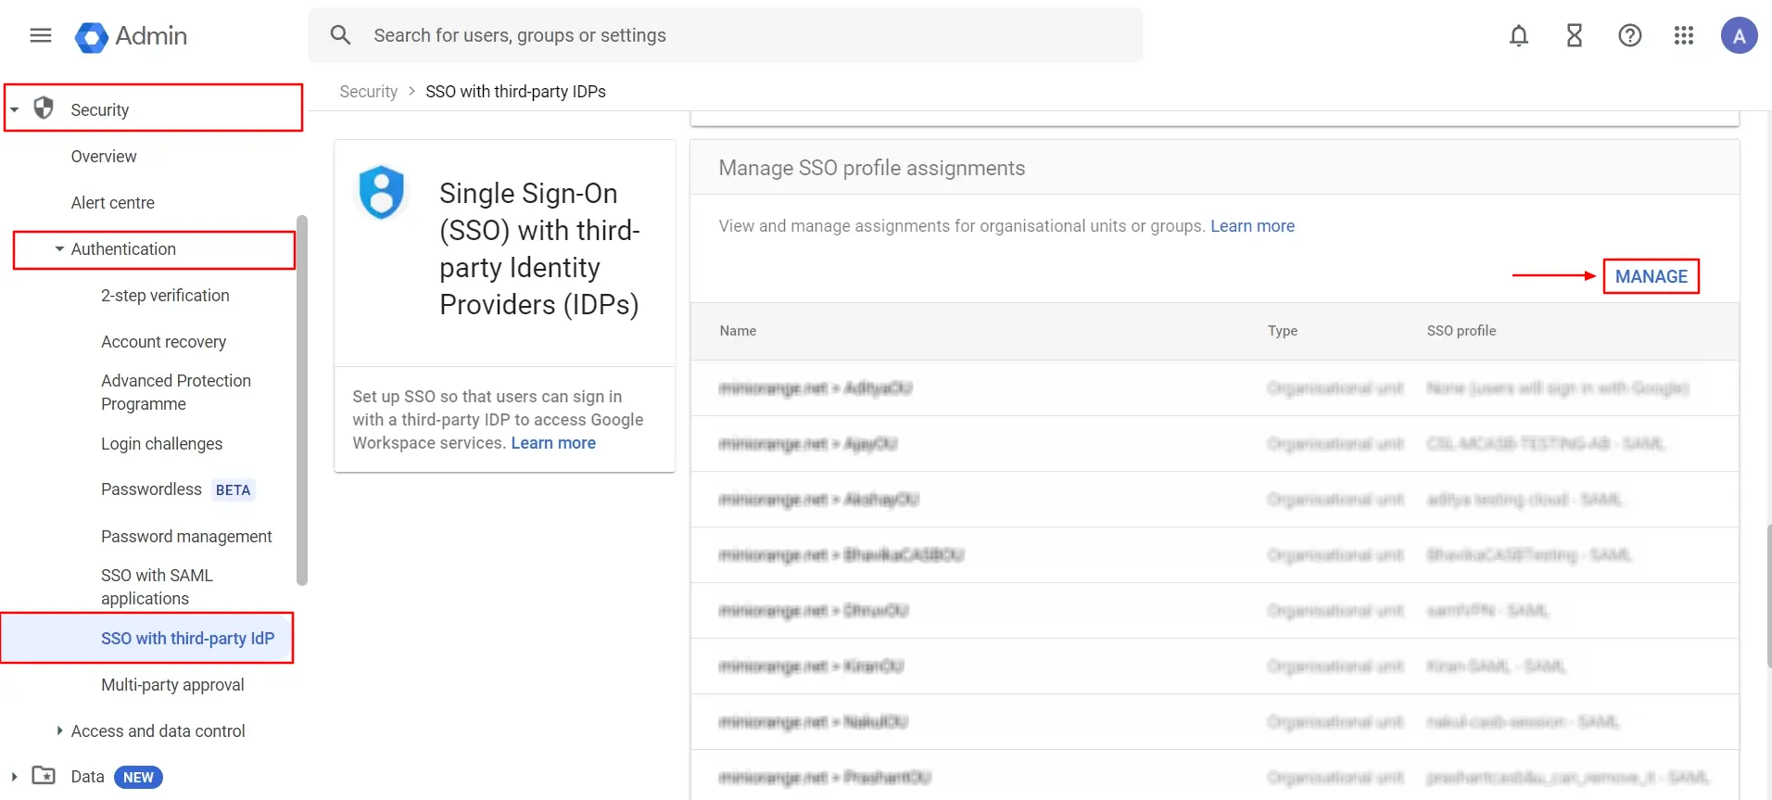1772x800 pixels.
Task: Click the page vertical scrollbar
Action: (x=1767, y=595)
